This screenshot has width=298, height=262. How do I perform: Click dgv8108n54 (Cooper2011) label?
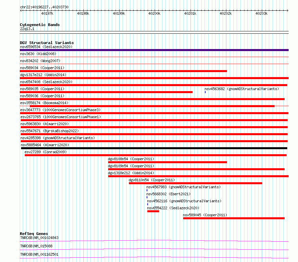pyautogui.click(x=131, y=159)
